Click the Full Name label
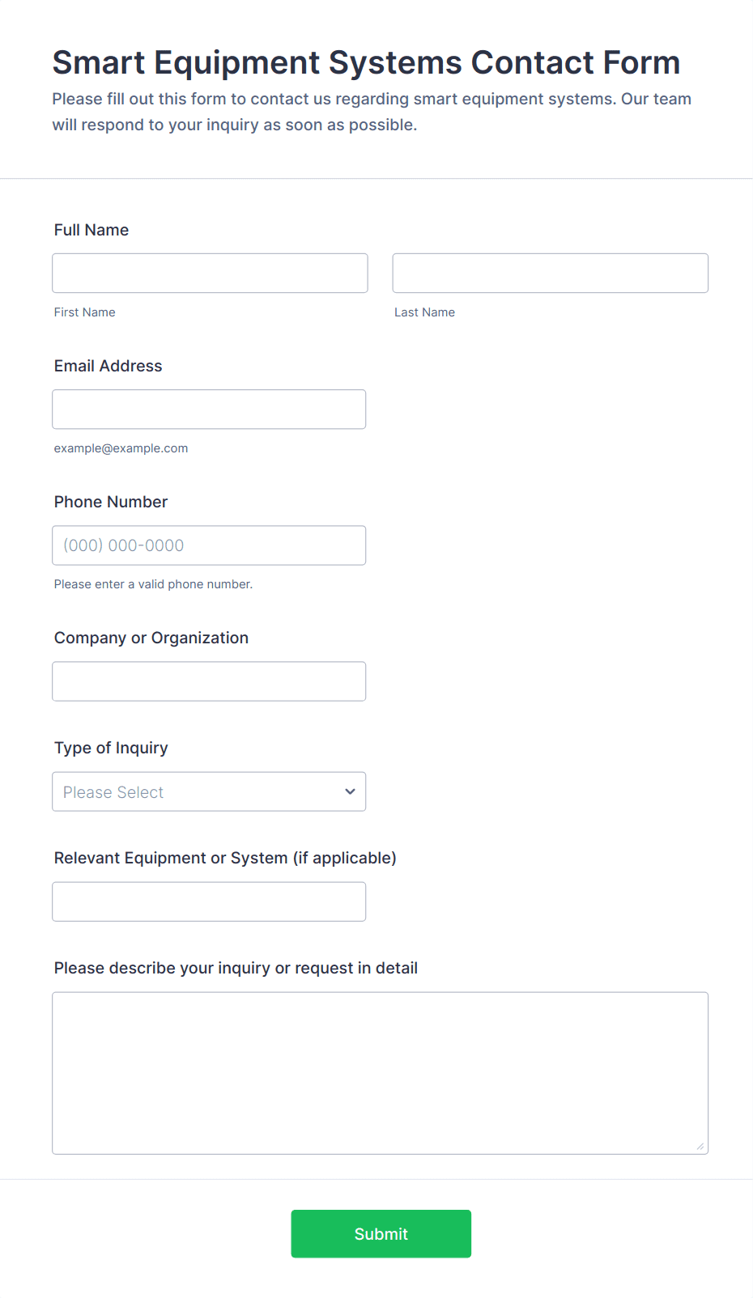 pos(91,230)
